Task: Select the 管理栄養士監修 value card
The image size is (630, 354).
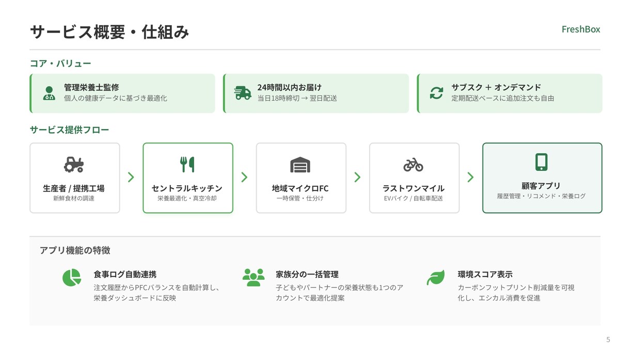Action: [122, 93]
